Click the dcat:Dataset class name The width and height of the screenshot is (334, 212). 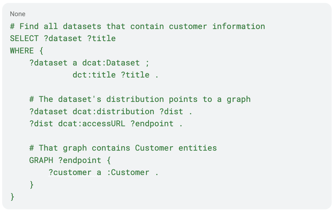pos(111,63)
